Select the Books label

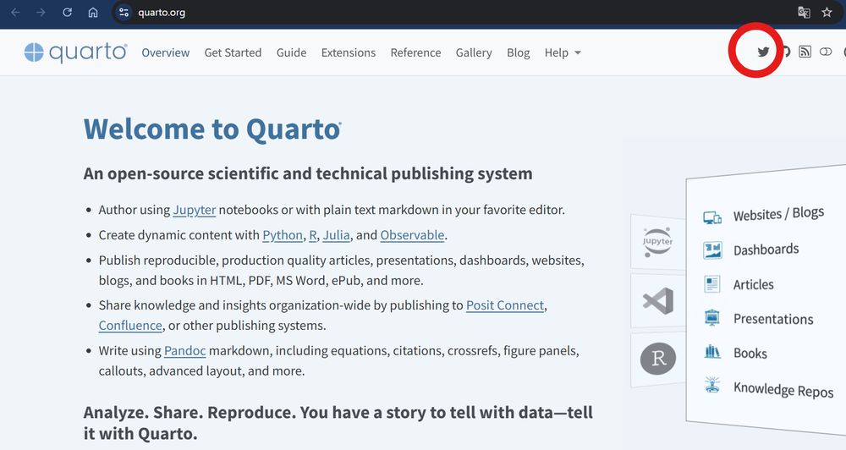pos(750,354)
